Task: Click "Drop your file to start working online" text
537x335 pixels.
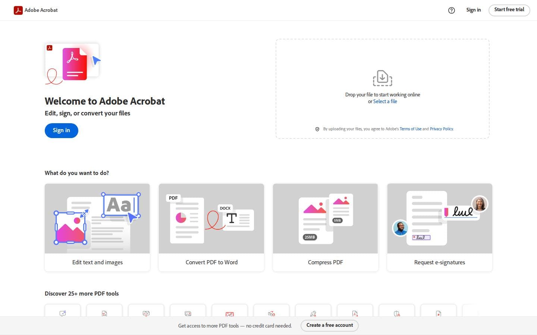Action: click(383, 95)
